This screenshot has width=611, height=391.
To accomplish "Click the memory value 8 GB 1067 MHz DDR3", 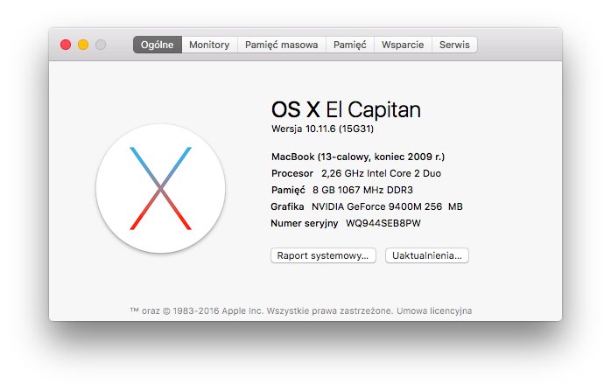I will coord(362,190).
